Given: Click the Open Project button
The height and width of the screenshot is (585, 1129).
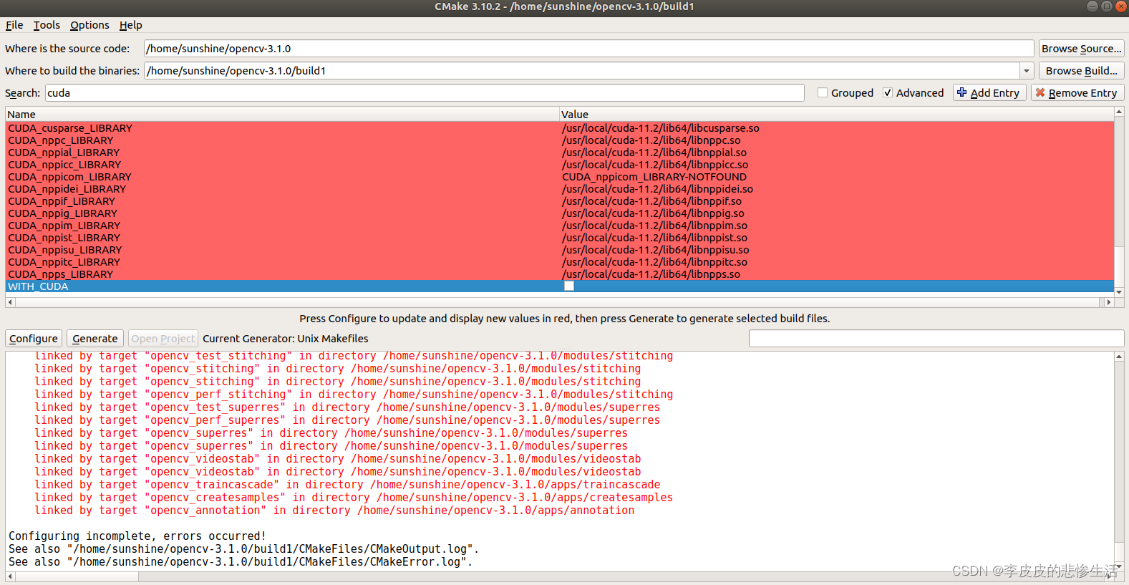Looking at the screenshot, I should coord(163,339).
